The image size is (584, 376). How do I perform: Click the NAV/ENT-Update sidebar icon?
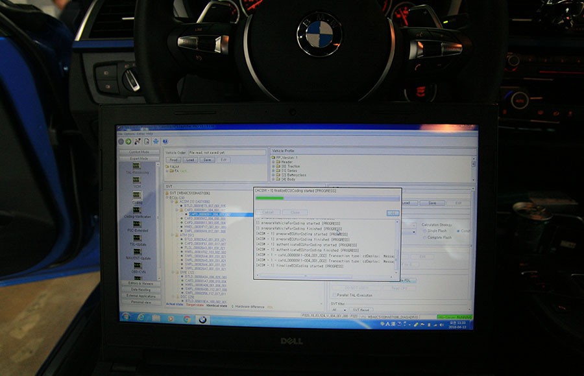[x=137, y=252]
